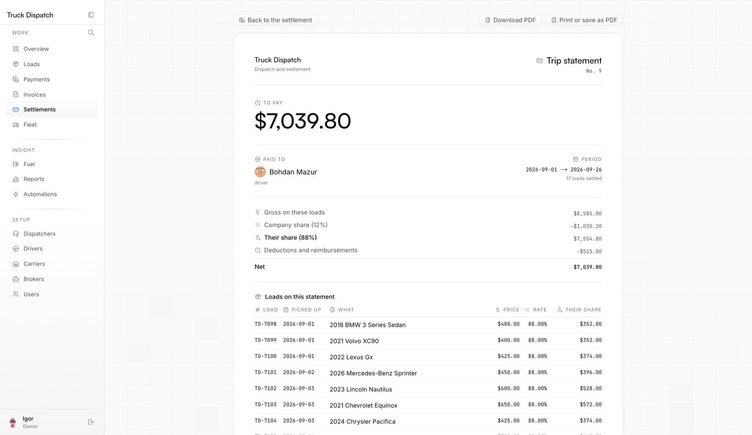The width and height of the screenshot is (752, 435).
Task: Click Igor's avatar in the sidebar footer
Action: [13, 422]
